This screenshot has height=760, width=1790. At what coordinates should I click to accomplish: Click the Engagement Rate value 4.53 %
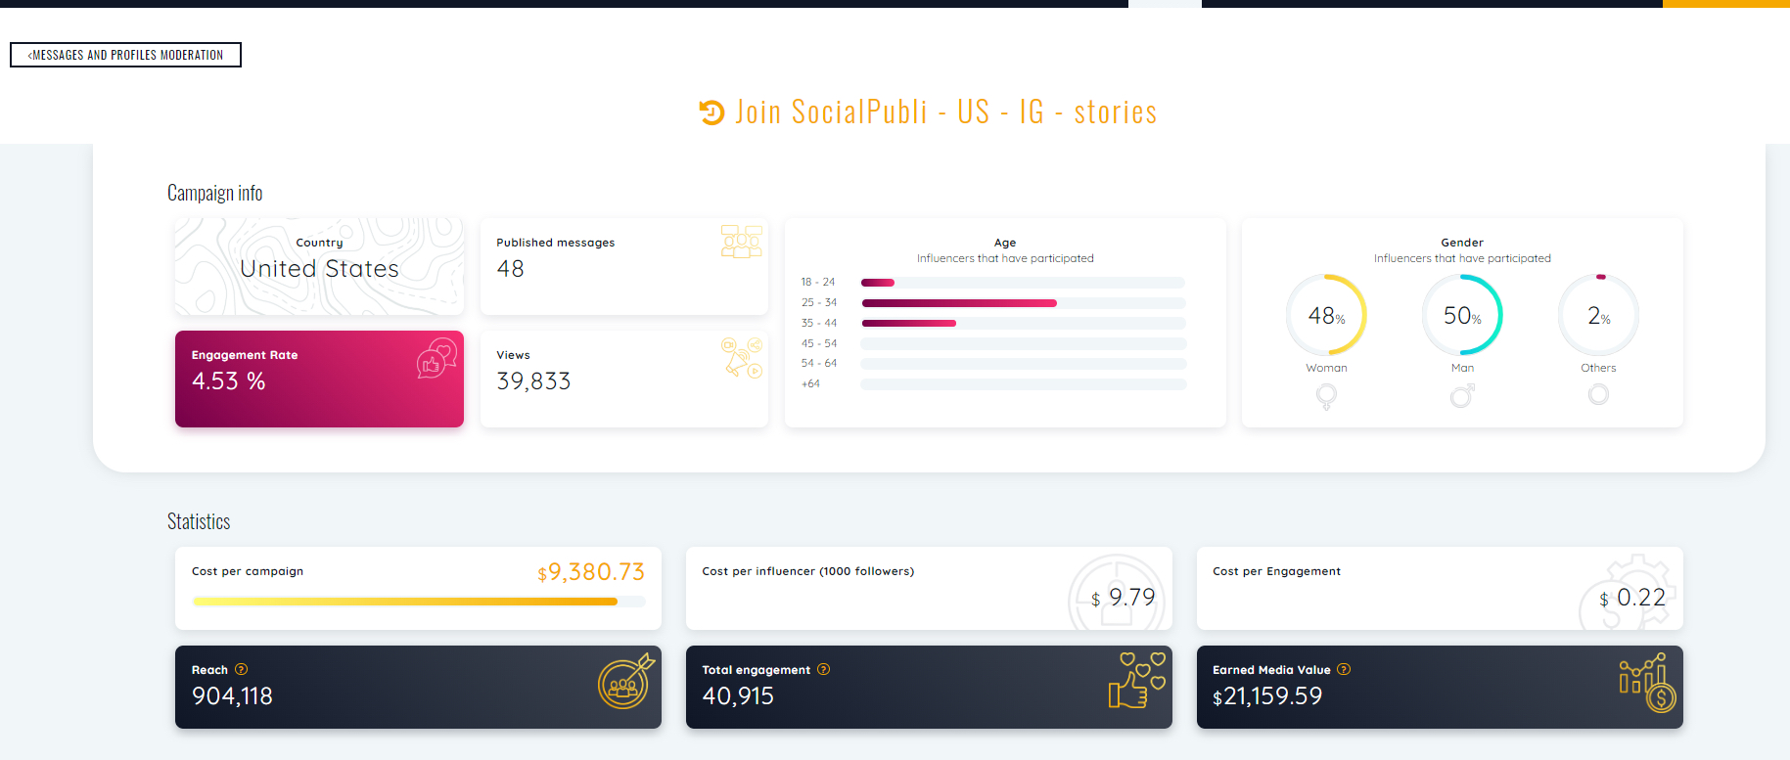tap(228, 381)
